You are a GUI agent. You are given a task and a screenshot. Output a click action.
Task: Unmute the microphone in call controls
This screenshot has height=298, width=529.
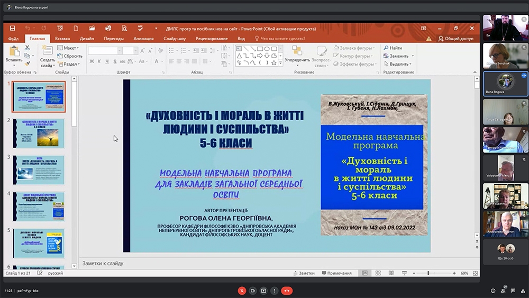[x=242, y=291]
